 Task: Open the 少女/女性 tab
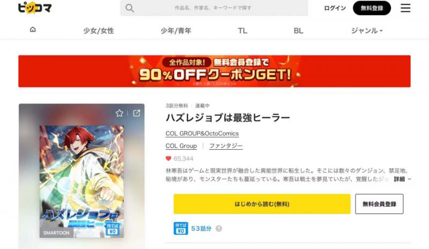(x=99, y=31)
